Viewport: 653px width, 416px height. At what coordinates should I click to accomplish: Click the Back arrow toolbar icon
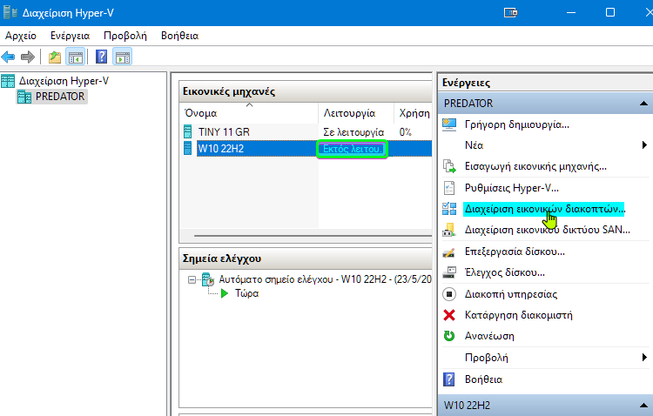click(x=8, y=57)
